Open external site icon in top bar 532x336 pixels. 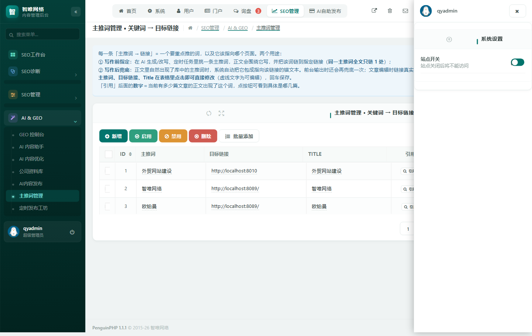click(x=374, y=11)
